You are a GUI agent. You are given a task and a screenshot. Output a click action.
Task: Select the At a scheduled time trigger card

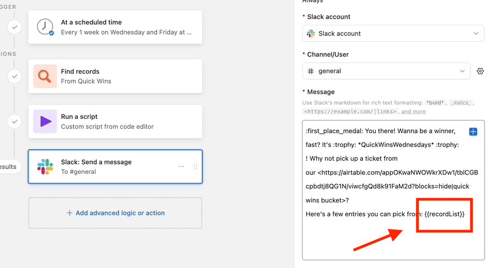tap(115, 27)
